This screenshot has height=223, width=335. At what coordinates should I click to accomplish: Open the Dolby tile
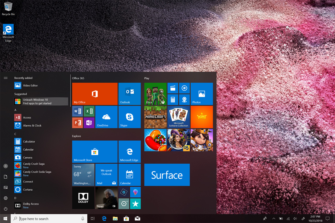click(83, 198)
